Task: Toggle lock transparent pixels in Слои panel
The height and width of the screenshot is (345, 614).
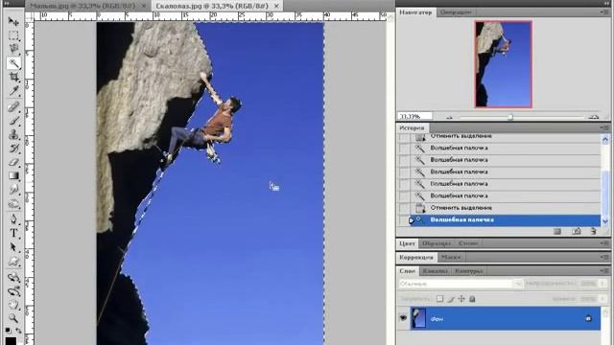Action: click(439, 299)
